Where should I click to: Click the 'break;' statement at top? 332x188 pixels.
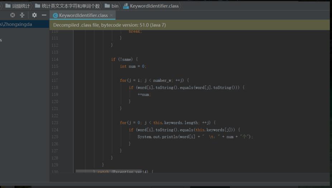click(135, 32)
